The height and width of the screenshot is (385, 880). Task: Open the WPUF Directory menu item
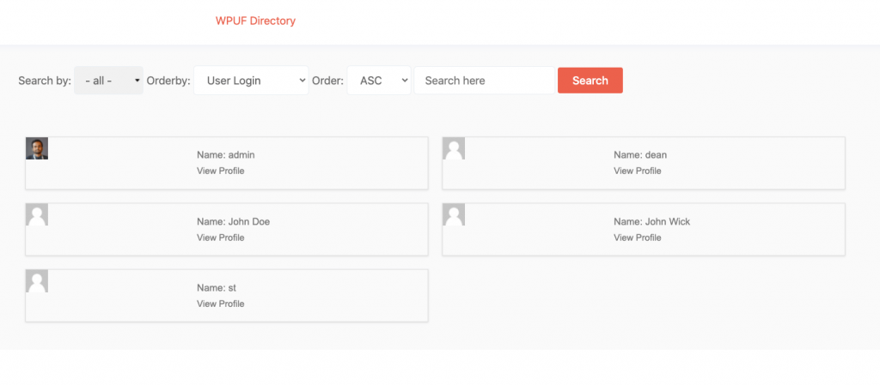[x=255, y=21]
